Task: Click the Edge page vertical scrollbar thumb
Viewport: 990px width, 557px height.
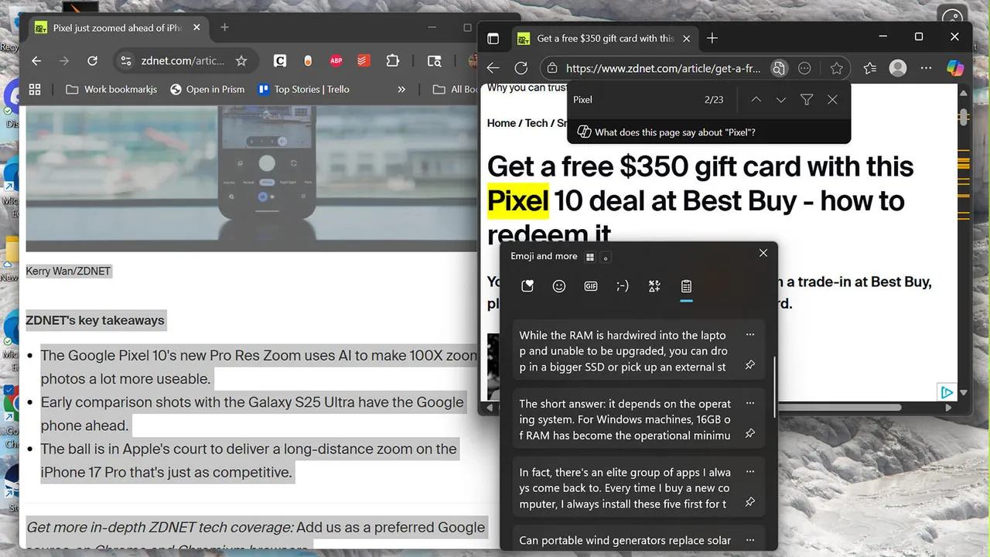Action: pos(963,117)
